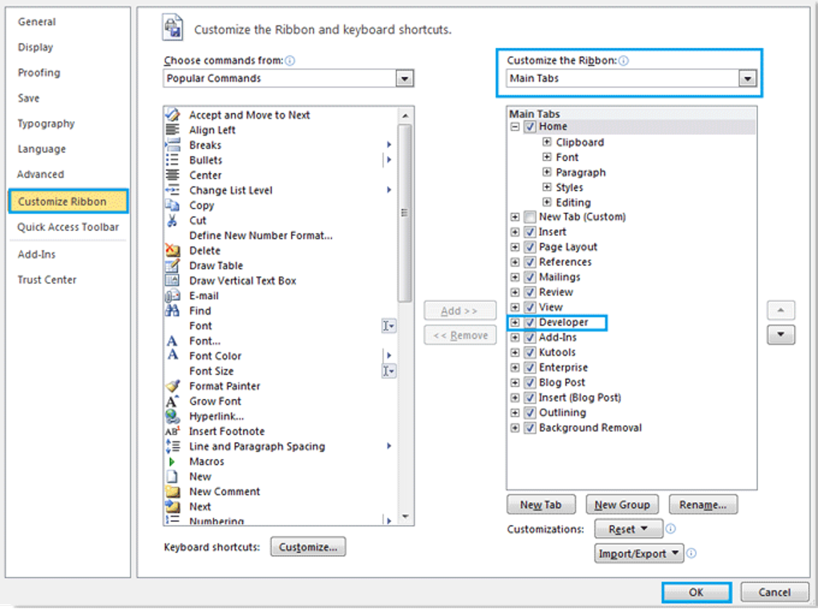Click the Rename... button

point(703,505)
